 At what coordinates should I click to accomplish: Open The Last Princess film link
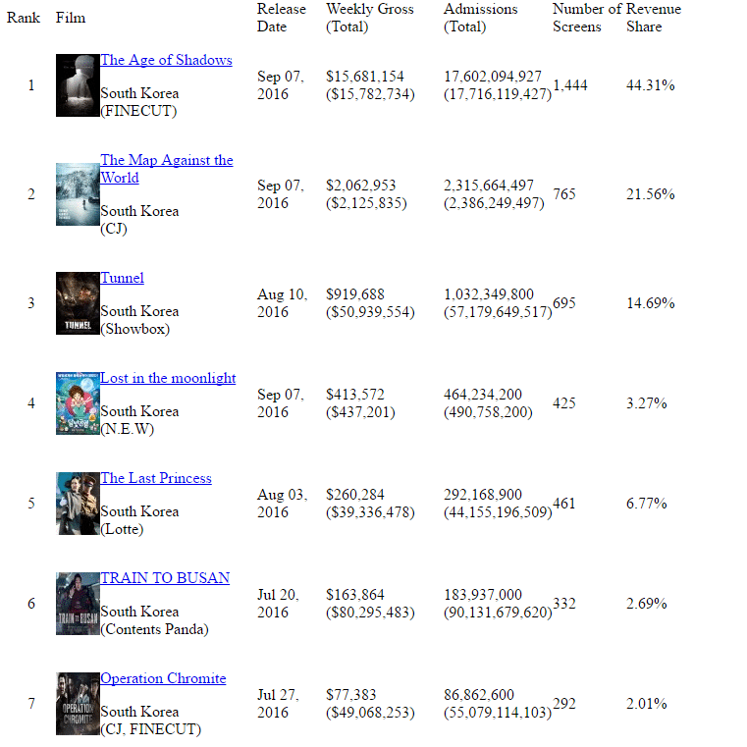155,478
